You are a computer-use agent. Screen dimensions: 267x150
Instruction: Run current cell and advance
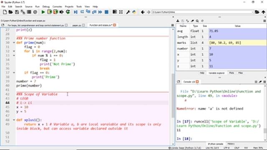55,12
